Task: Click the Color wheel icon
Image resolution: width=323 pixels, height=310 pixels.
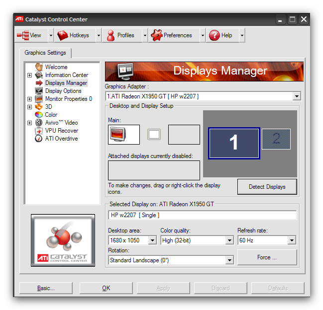Action: coord(39,115)
